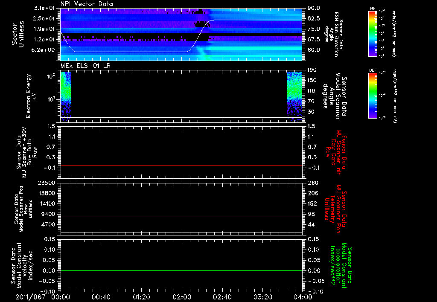The height and width of the screenshot is (302, 437).
Task: Click the 'ergs/(cm**2-sr-sec-eV)' DEF units label
Action: (x=395, y=96)
